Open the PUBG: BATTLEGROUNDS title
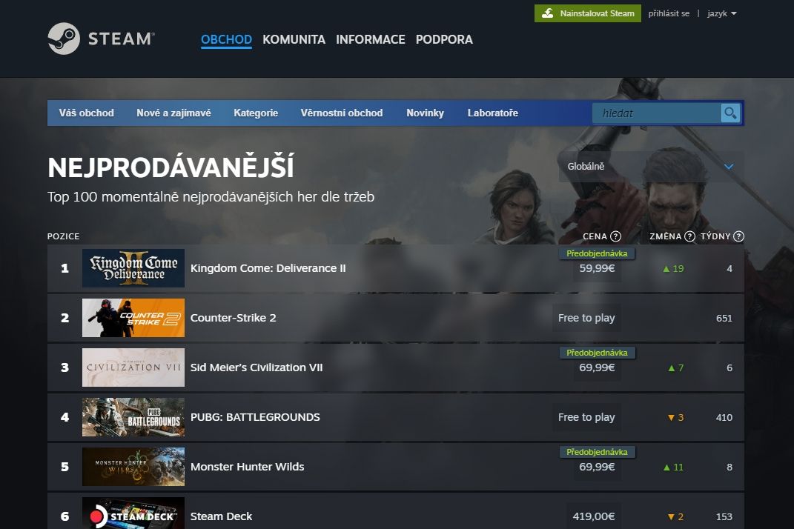This screenshot has height=529, width=794. point(255,417)
